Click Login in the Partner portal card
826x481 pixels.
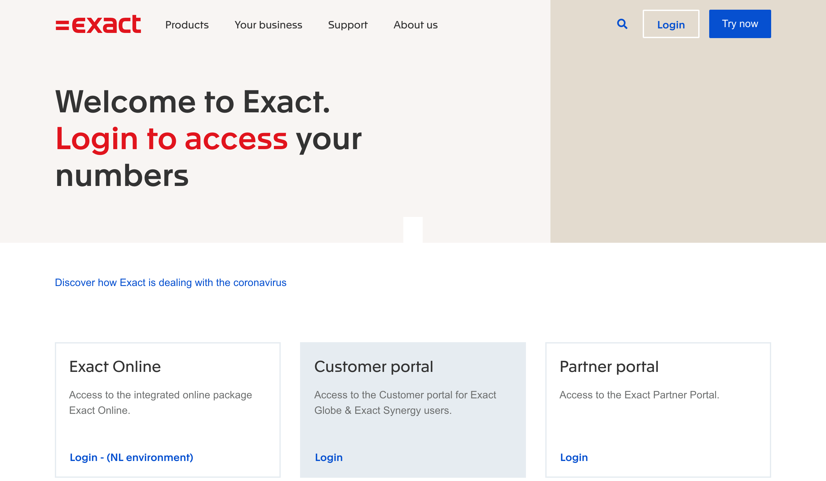pos(574,457)
